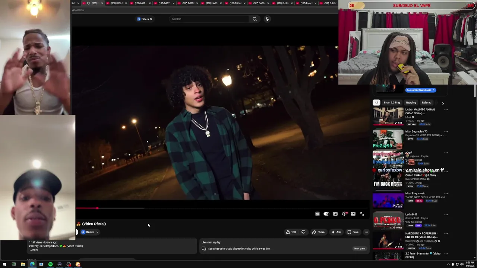The image size is (477, 268).
Task: Open 2.0 Fray - Diamante video
Action: pos(388,256)
